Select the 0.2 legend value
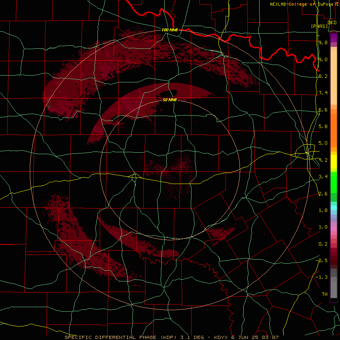Screen dimensions: 340x340 323,244
